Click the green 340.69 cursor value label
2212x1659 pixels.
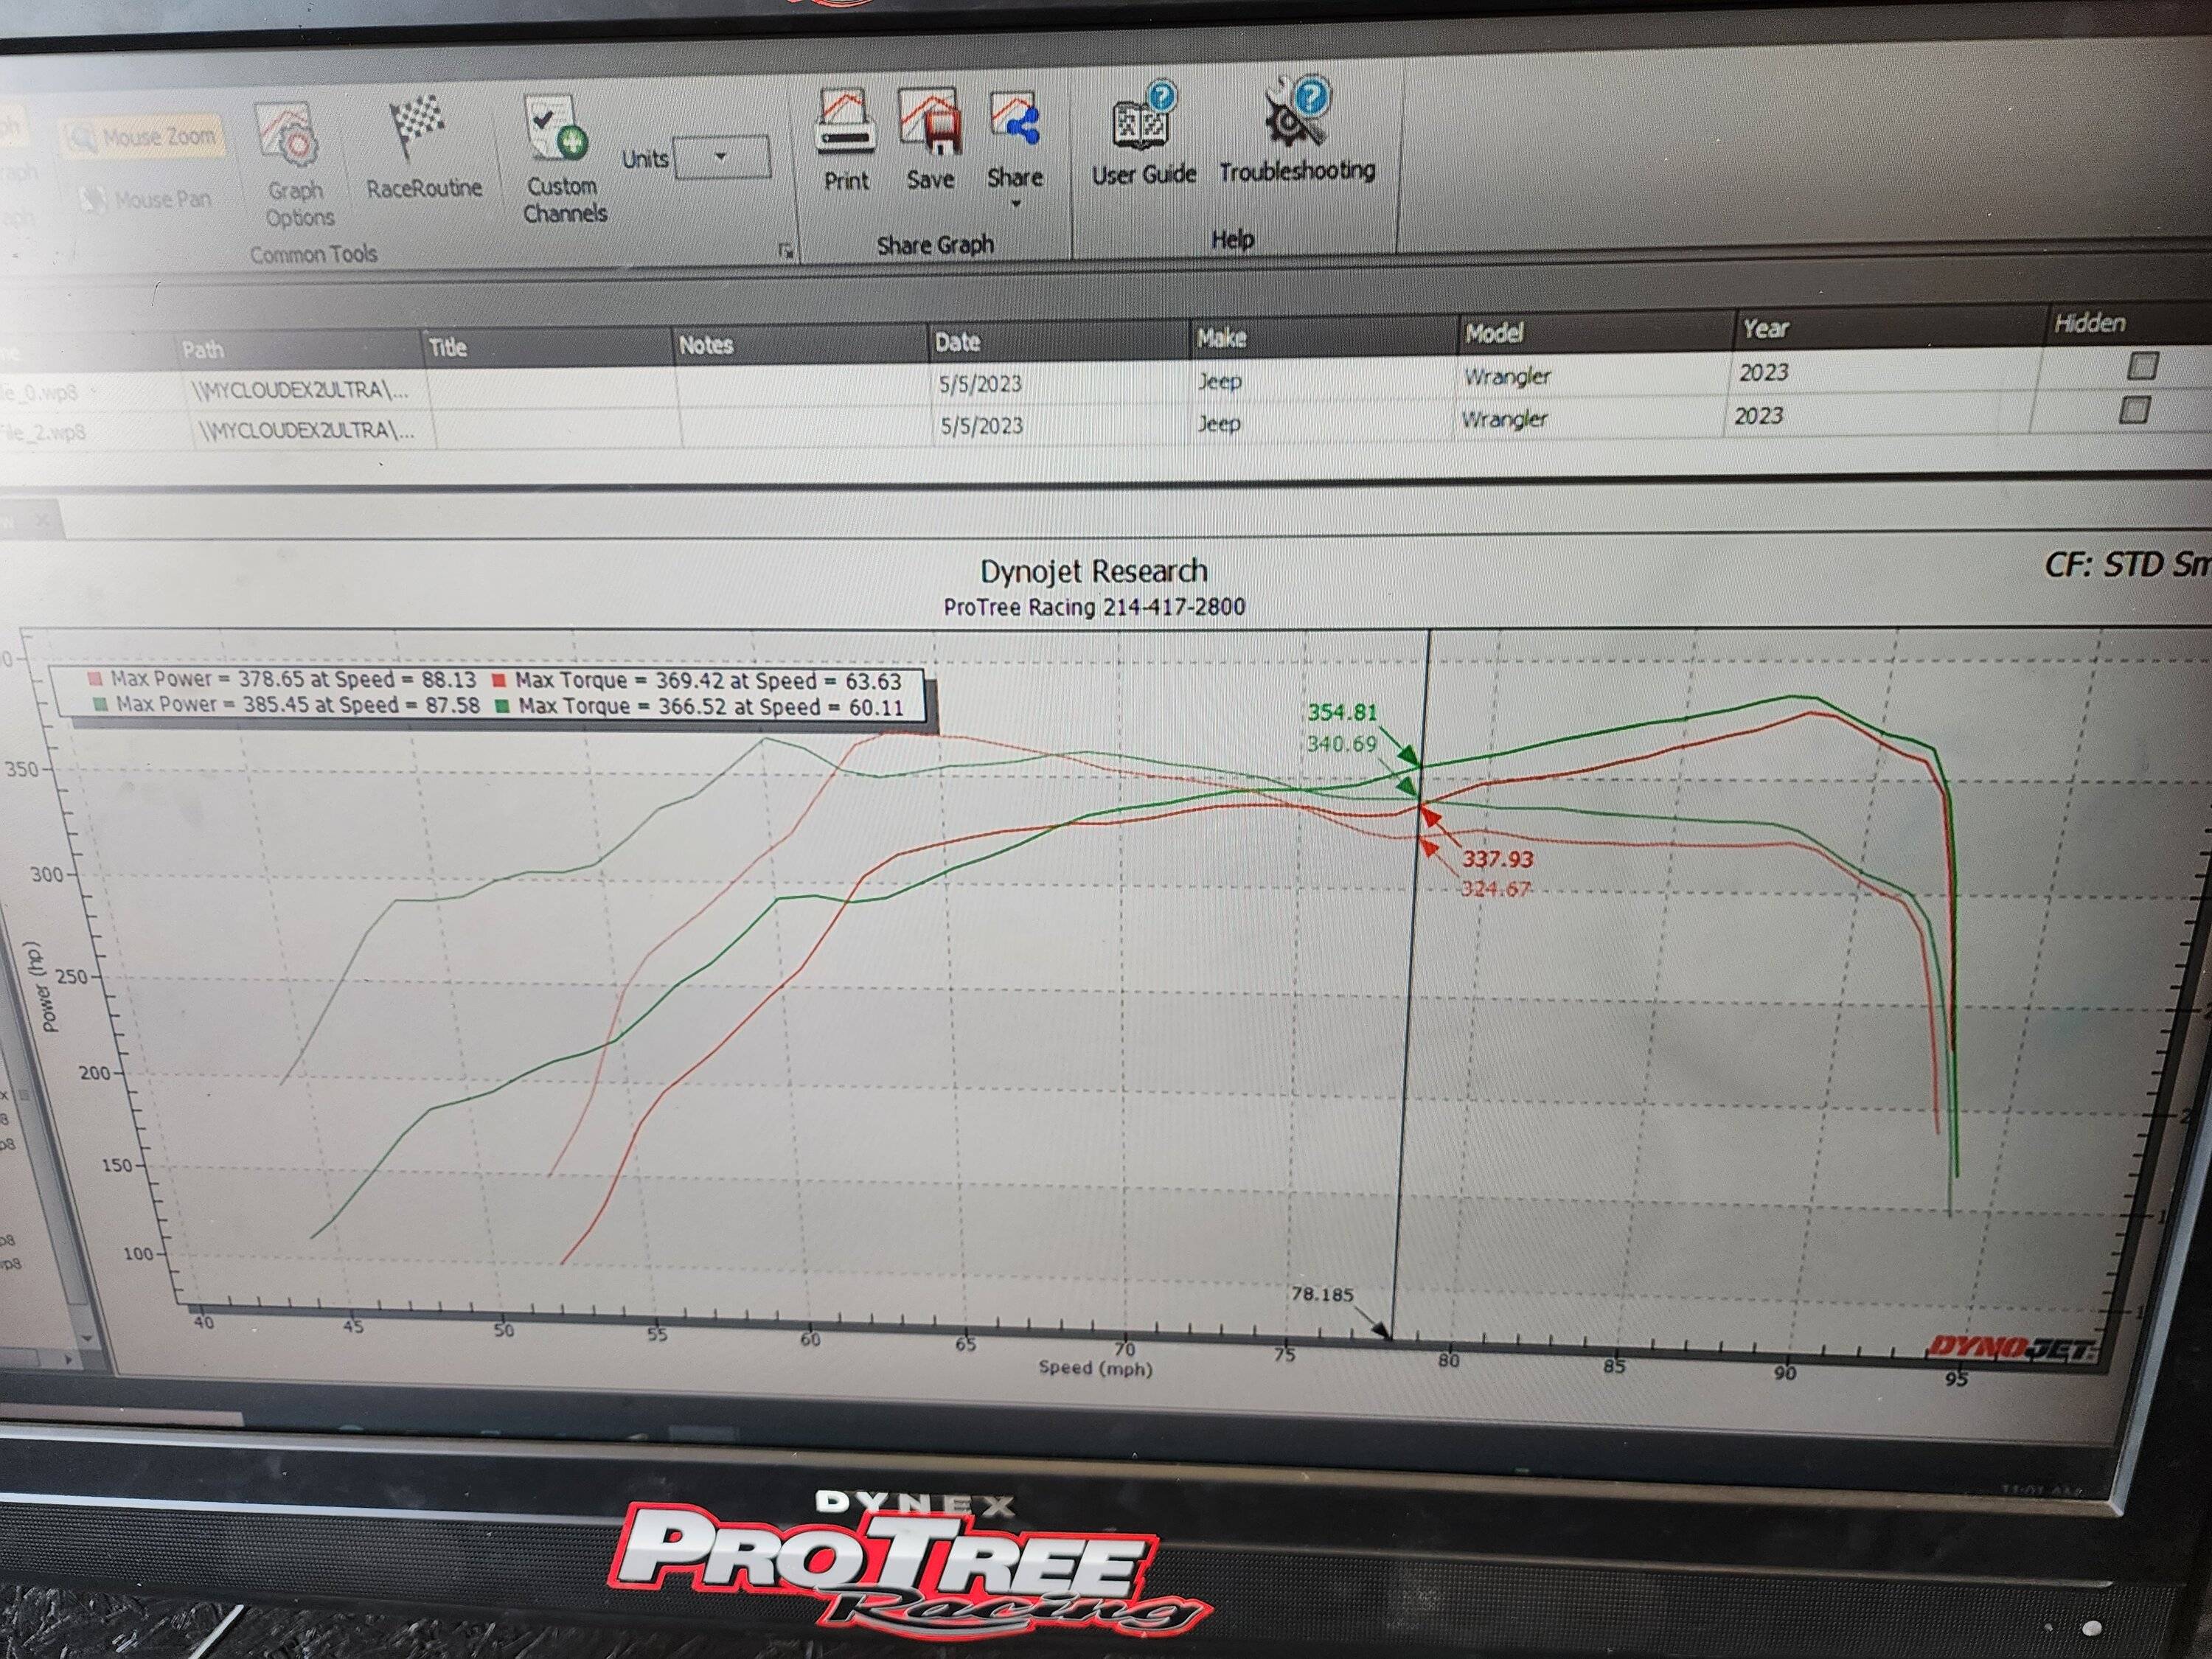(x=1341, y=744)
